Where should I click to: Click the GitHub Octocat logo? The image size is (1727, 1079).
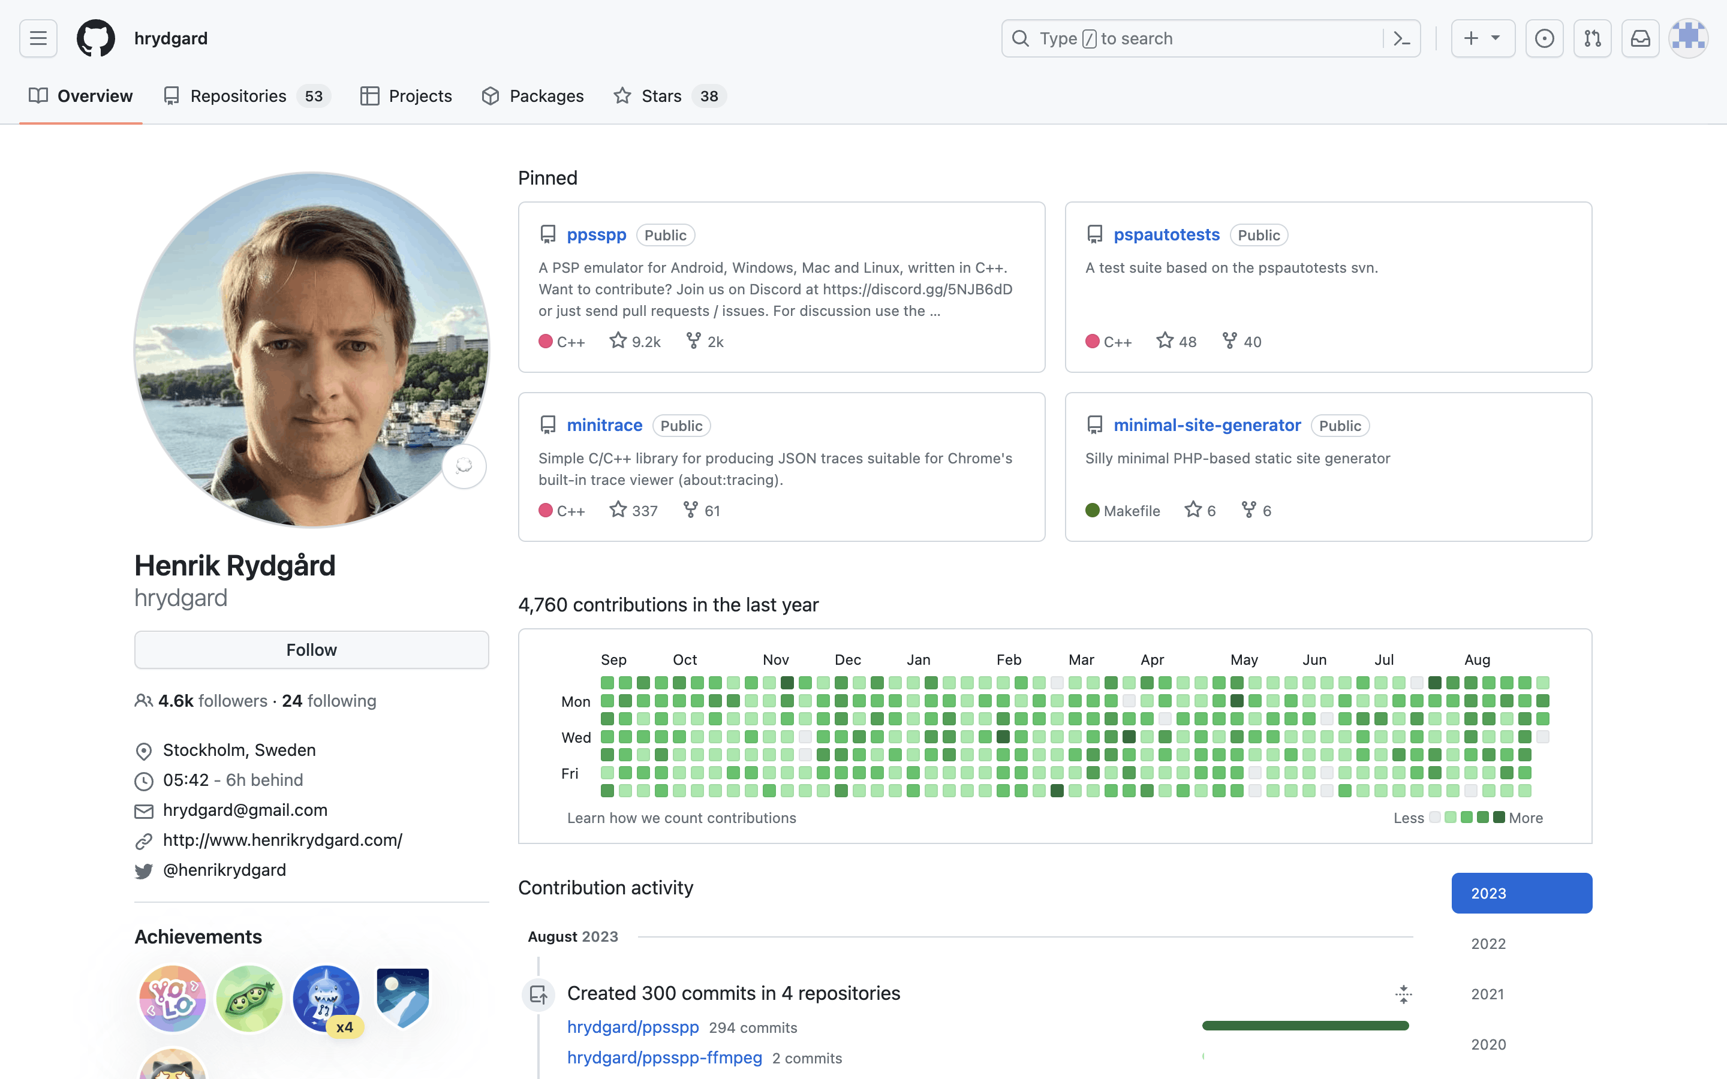click(95, 38)
